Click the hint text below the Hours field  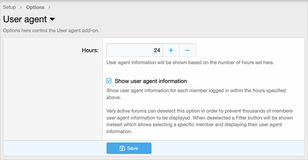point(190,62)
